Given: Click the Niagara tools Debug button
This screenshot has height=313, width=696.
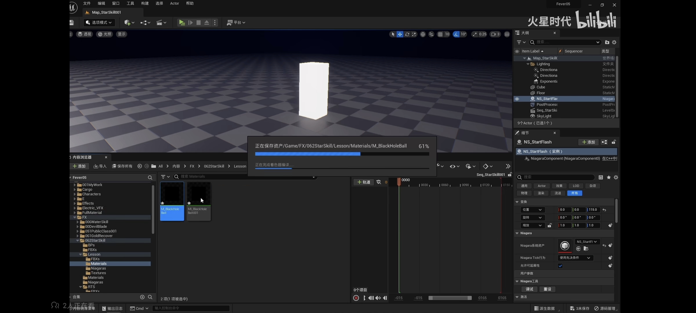Looking at the screenshot, I should pos(529,289).
